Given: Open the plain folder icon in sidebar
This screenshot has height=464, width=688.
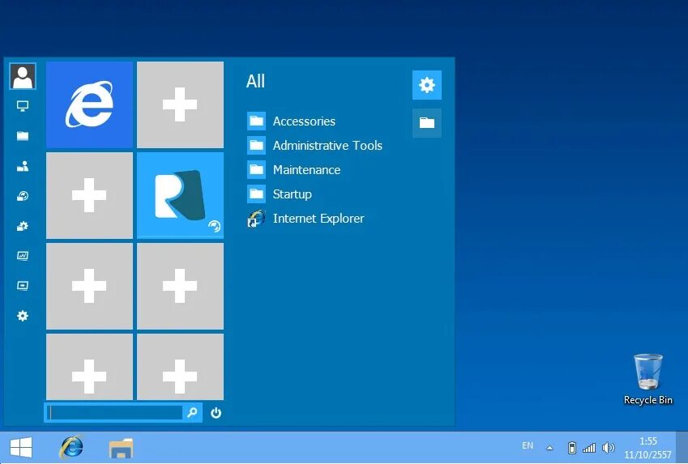Looking at the screenshot, I should pos(23,136).
